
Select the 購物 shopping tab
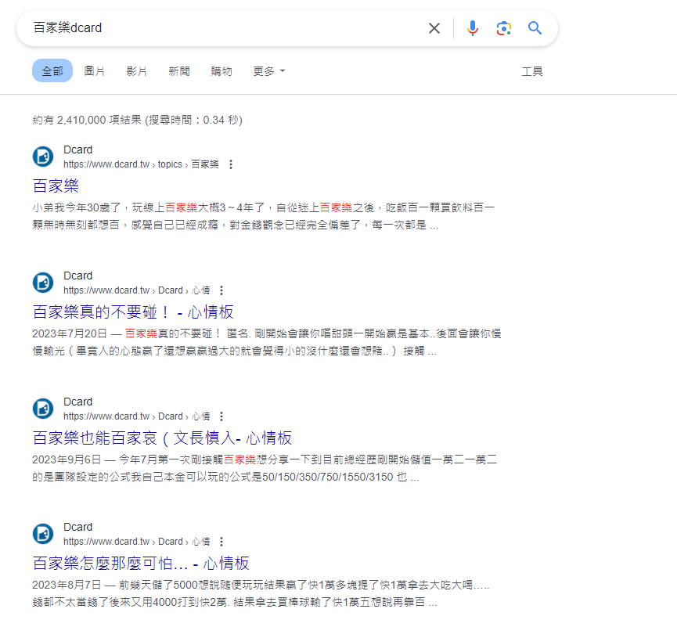tap(221, 71)
